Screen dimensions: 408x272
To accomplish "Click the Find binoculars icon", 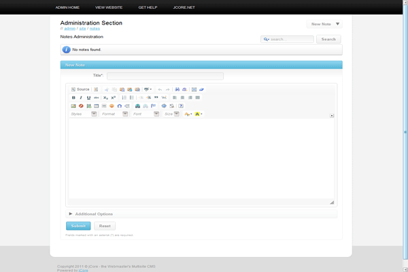I will pos(177,89).
